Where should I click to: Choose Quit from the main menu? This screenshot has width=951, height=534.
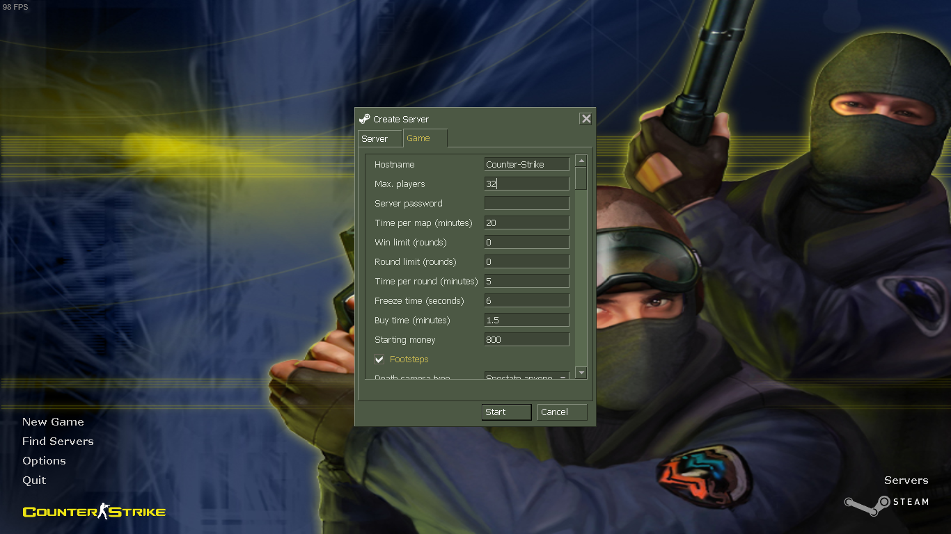tap(34, 480)
